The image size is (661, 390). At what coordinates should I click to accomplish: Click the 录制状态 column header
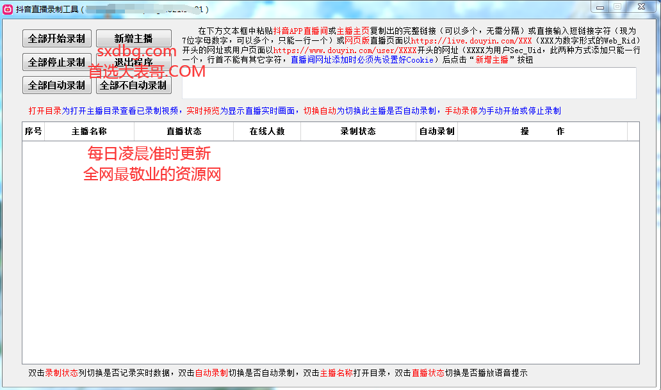coord(358,131)
